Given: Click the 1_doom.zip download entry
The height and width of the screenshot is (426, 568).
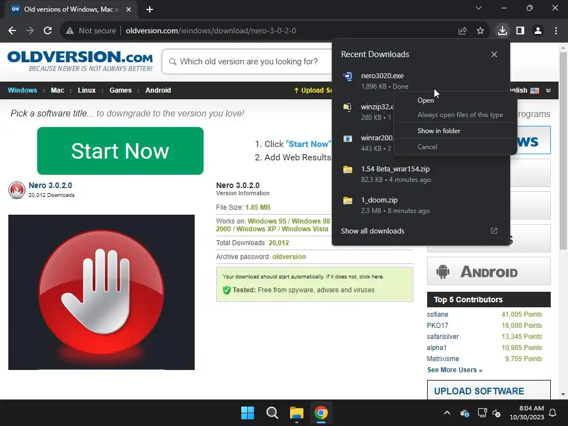Looking at the screenshot, I should [421, 205].
